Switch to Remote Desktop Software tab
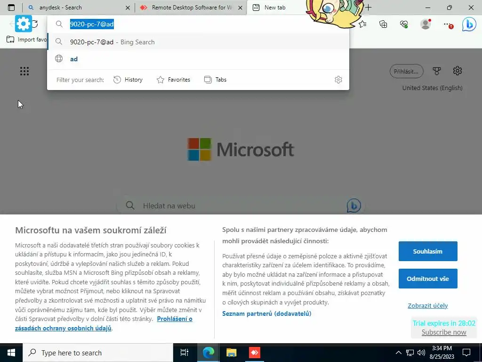The image size is (482, 362). (x=191, y=8)
